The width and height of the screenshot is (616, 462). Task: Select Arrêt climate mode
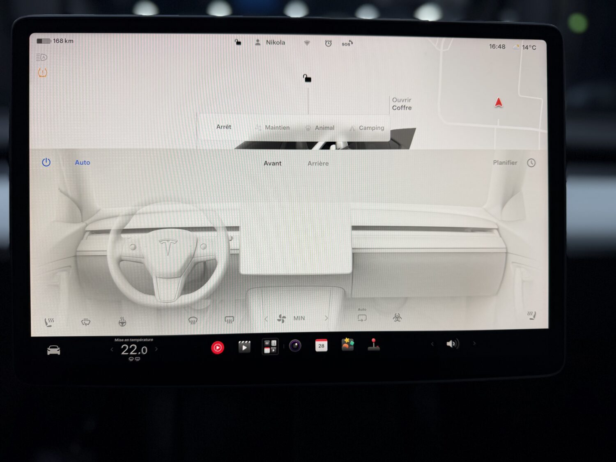coord(224,127)
